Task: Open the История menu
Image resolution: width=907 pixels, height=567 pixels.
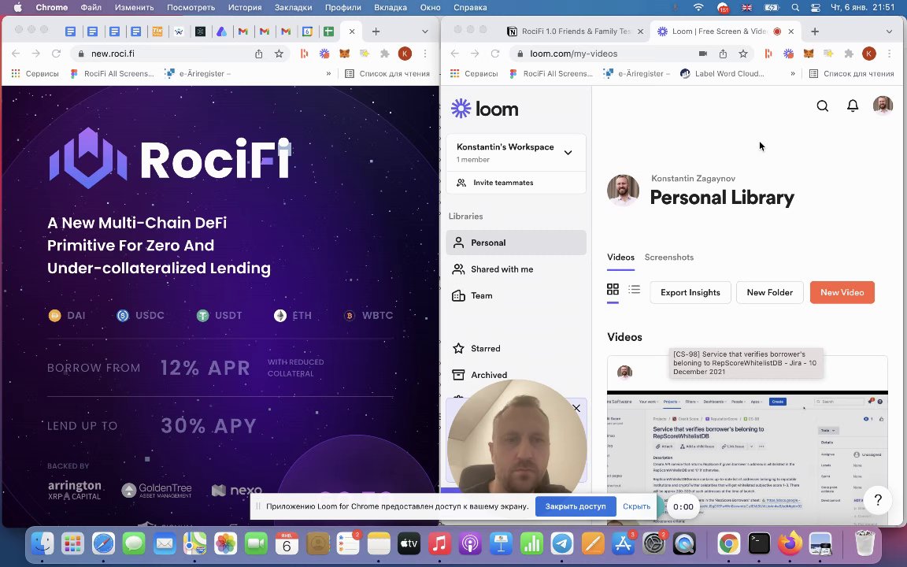Action: click(x=245, y=8)
